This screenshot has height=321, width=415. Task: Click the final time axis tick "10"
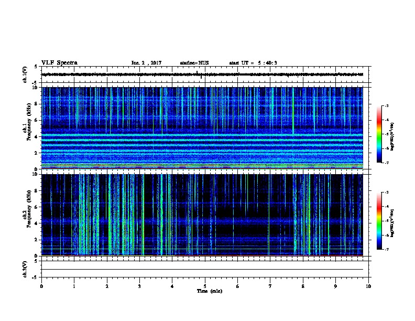click(368, 286)
